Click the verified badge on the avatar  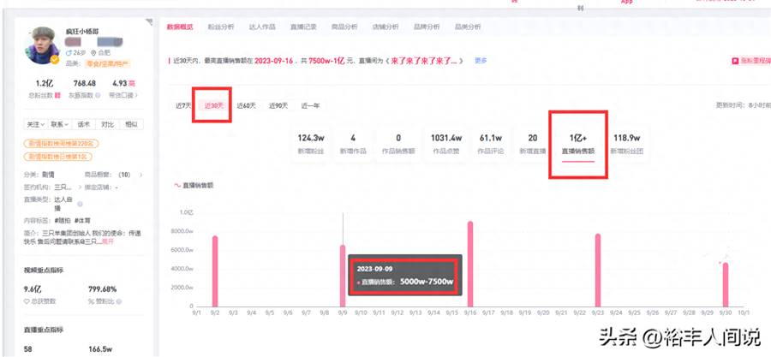[x=55, y=59]
